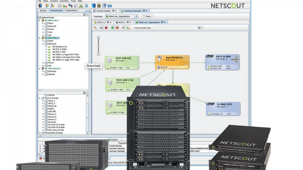Click the search magnifier above Defined Ports tree
Image resolution: width=303 pixels, height=170 pixels.
pyautogui.click(x=87, y=15)
